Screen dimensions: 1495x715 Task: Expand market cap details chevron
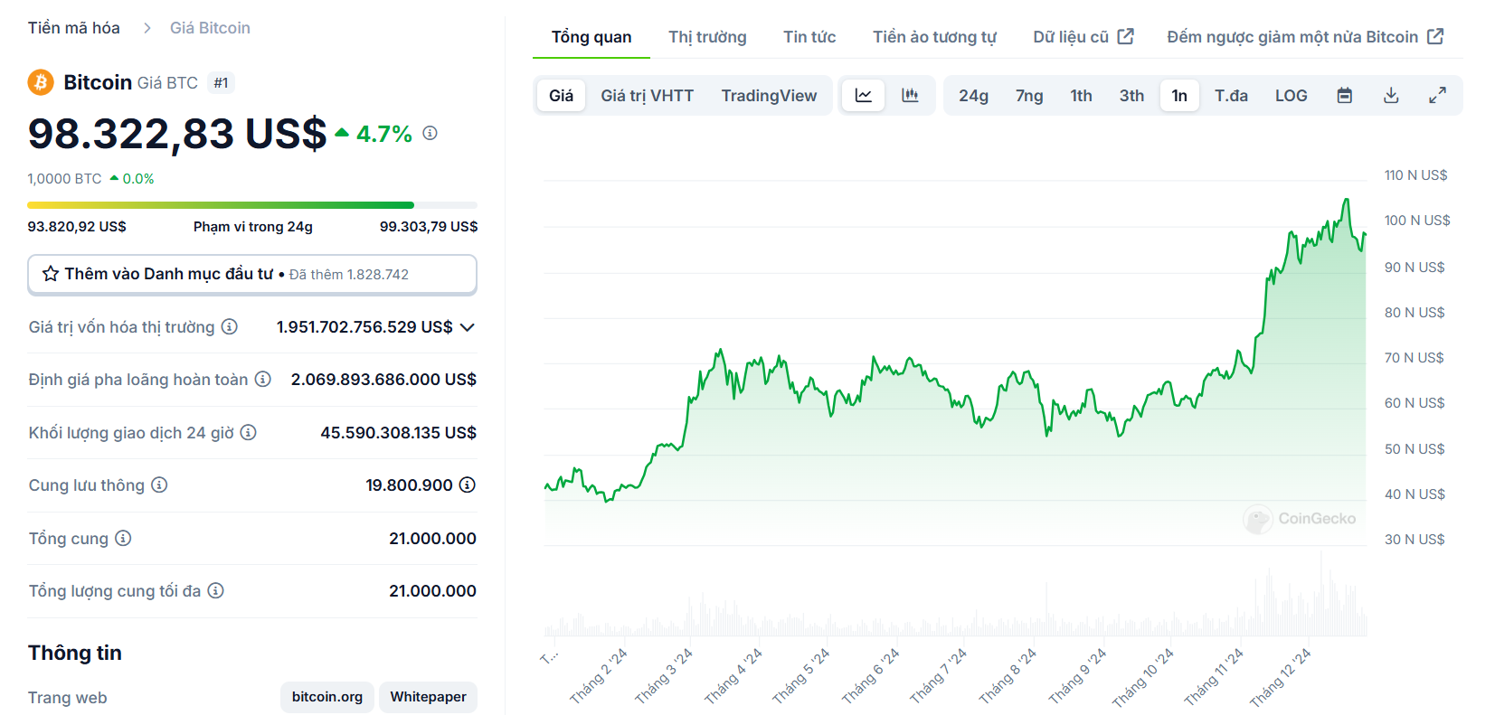click(467, 327)
